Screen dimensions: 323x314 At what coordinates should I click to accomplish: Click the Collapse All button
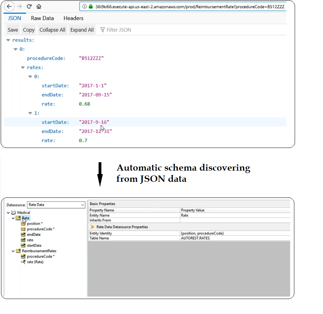click(x=52, y=30)
